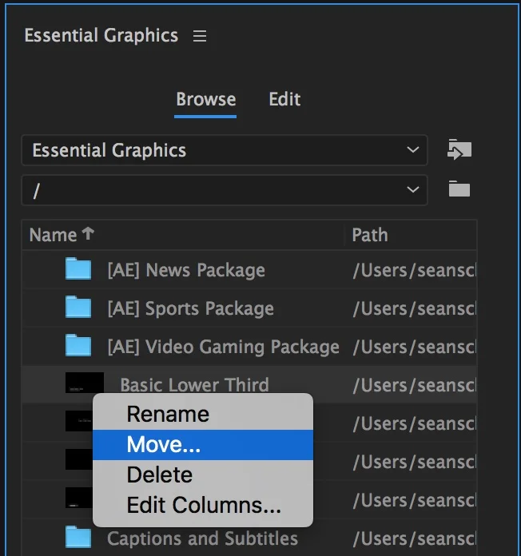Choose Rename from the context menu

click(203, 414)
